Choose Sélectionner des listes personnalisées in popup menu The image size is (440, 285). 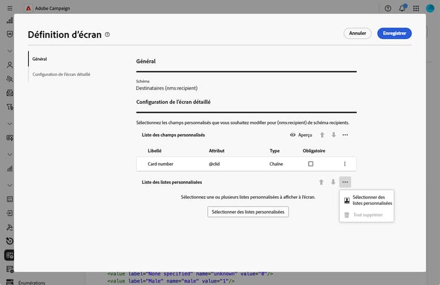tap(367, 200)
